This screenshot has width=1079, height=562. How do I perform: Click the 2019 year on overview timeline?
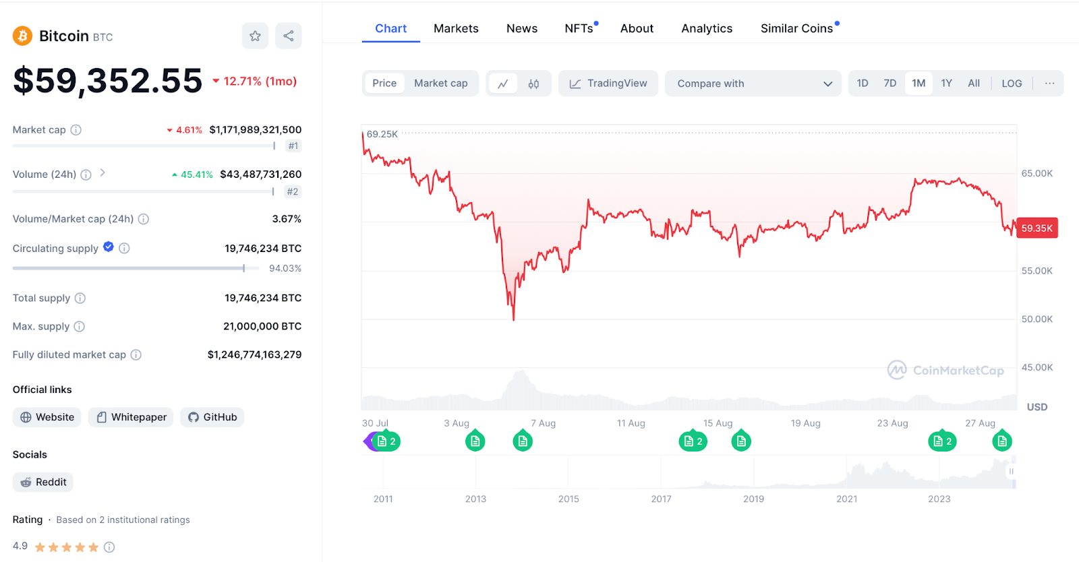tap(753, 499)
